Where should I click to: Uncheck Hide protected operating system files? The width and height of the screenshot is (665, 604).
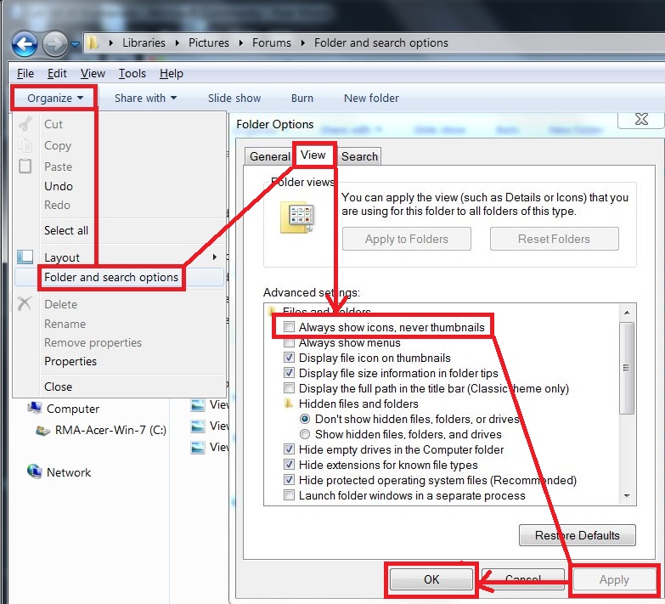(290, 480)
